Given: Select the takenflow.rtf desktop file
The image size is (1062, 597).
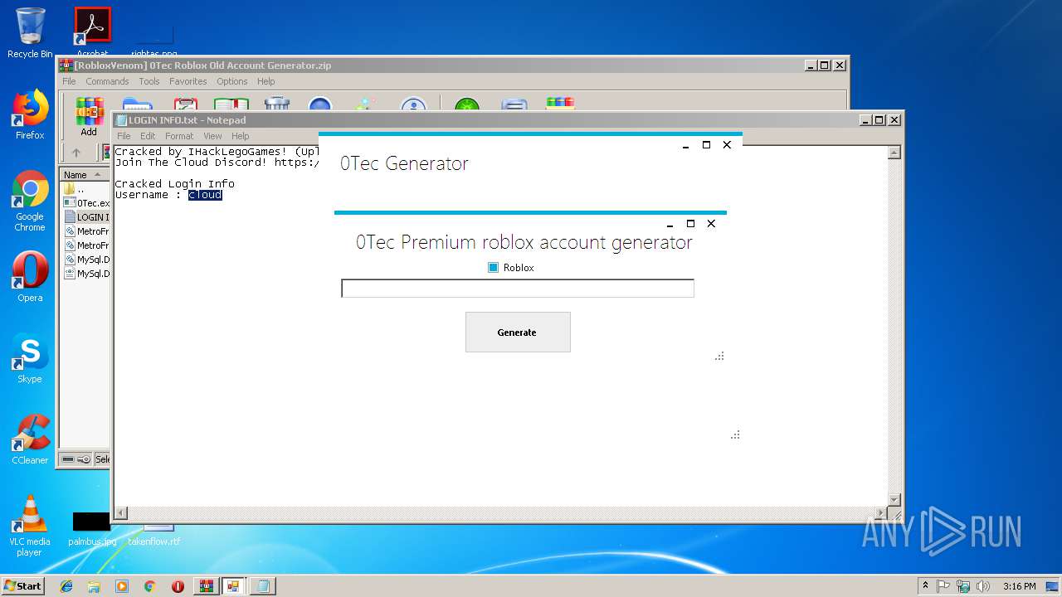Looking at the screenshot, I should pyautogui.click(x=154, y=533).
